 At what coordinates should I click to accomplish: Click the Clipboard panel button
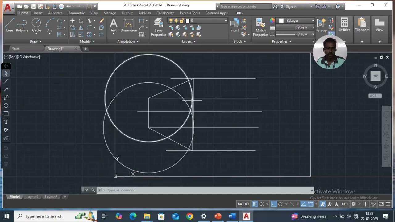(362, 25)
